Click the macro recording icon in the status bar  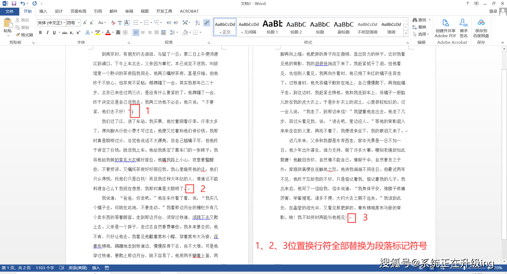point(107,268)
